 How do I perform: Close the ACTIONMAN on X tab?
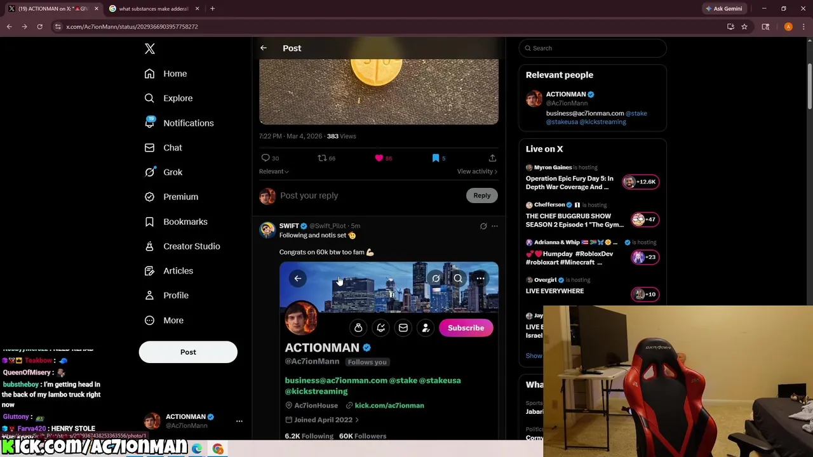tap(97, 9)
